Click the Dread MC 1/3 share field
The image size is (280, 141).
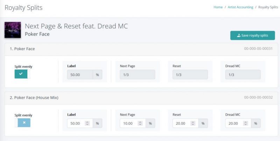click(243, 75)
